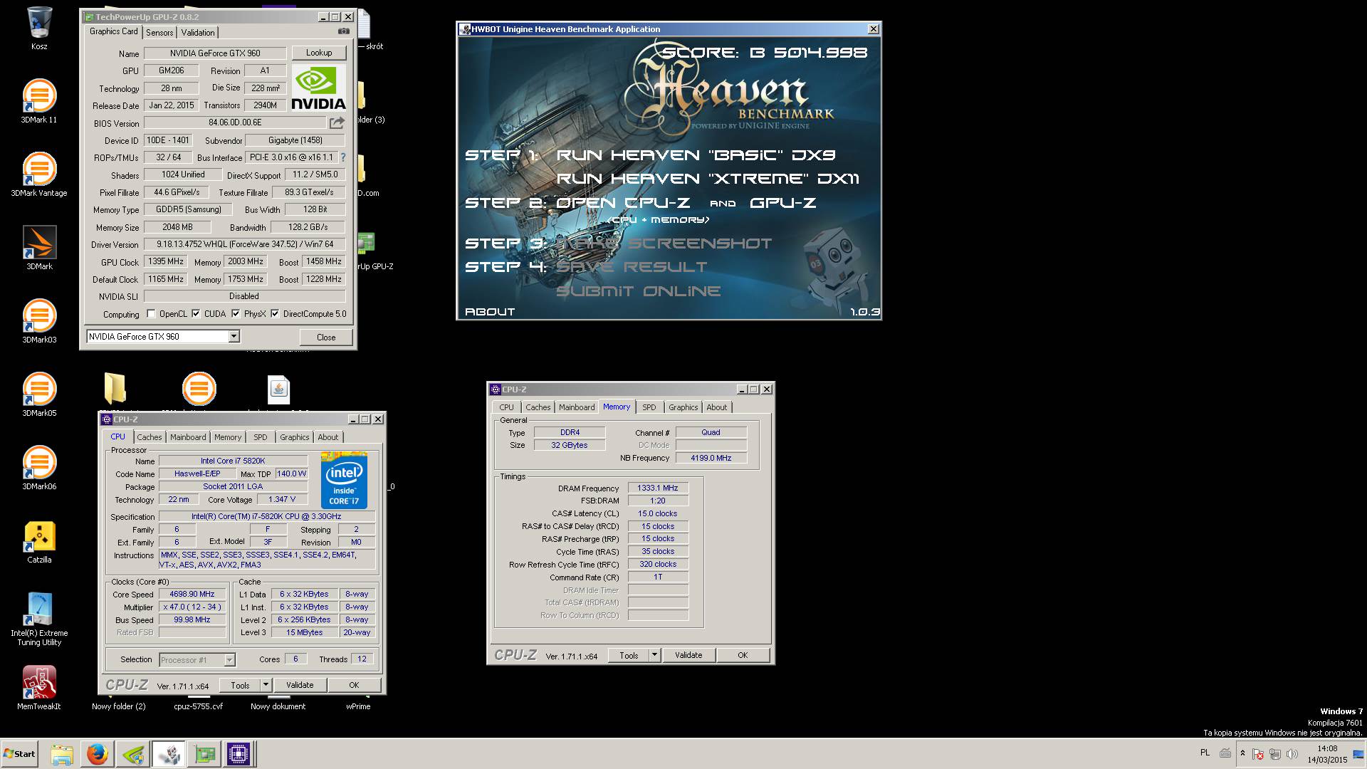Toggle the DirectCompute 5.0 checkbox
1367x769 pixels.
(x=275, y=313)
